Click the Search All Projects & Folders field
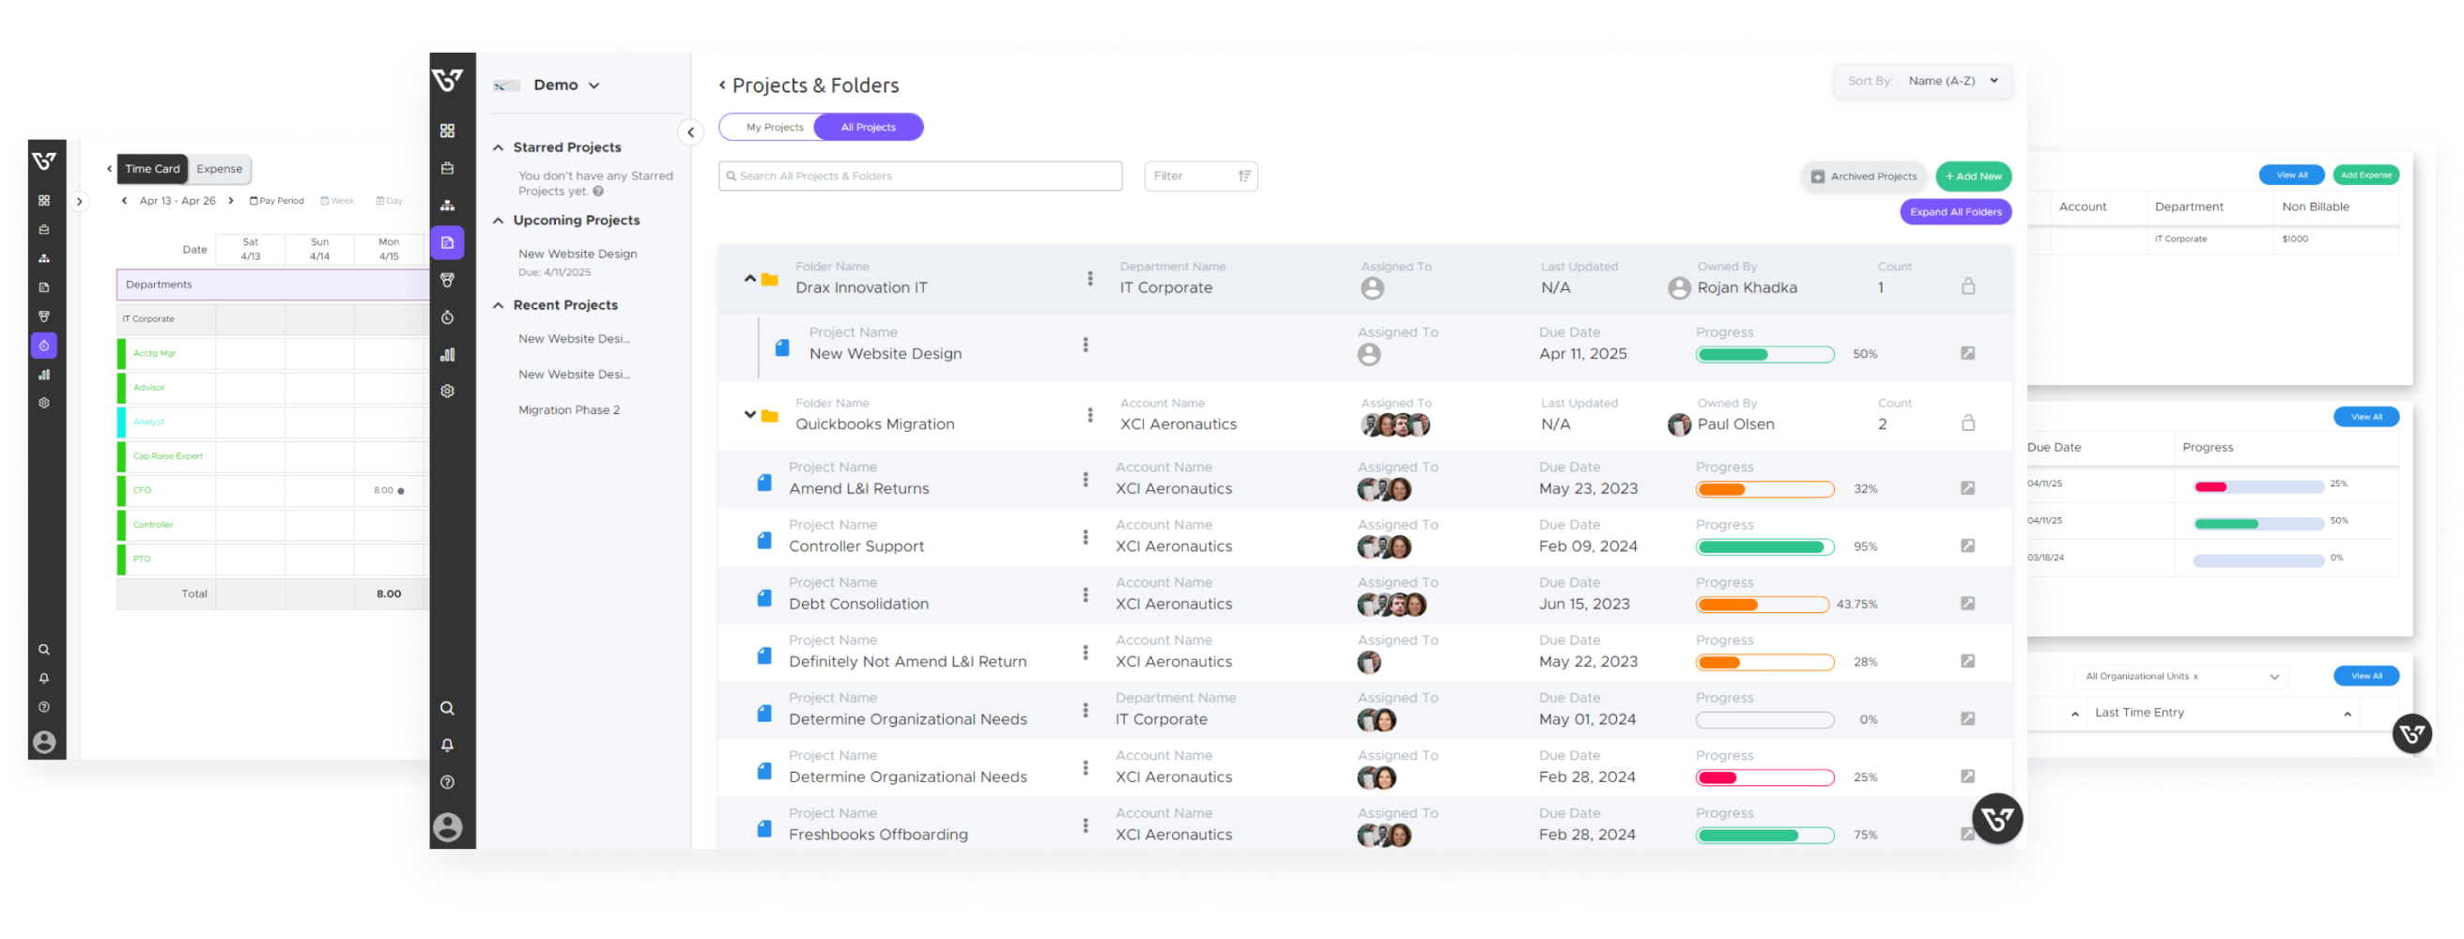The height and width of the screenshot is (939, 2464). pos(919,176)
